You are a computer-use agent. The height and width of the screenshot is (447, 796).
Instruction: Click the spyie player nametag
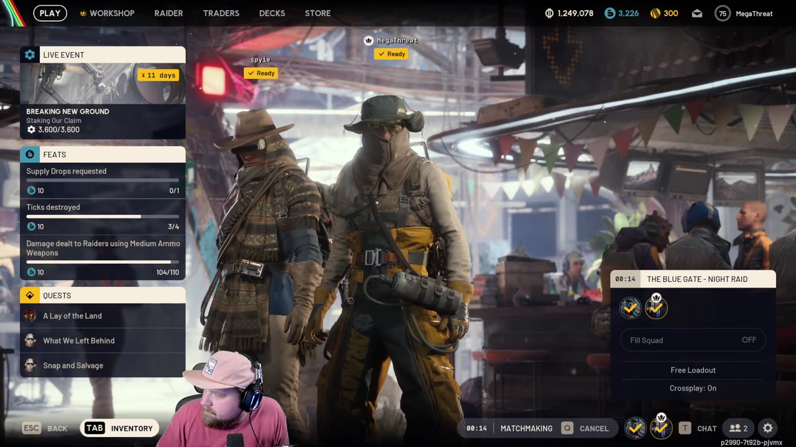261,60
